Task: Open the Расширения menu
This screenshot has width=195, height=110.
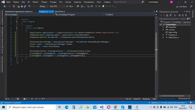Action: click(89, 2)
